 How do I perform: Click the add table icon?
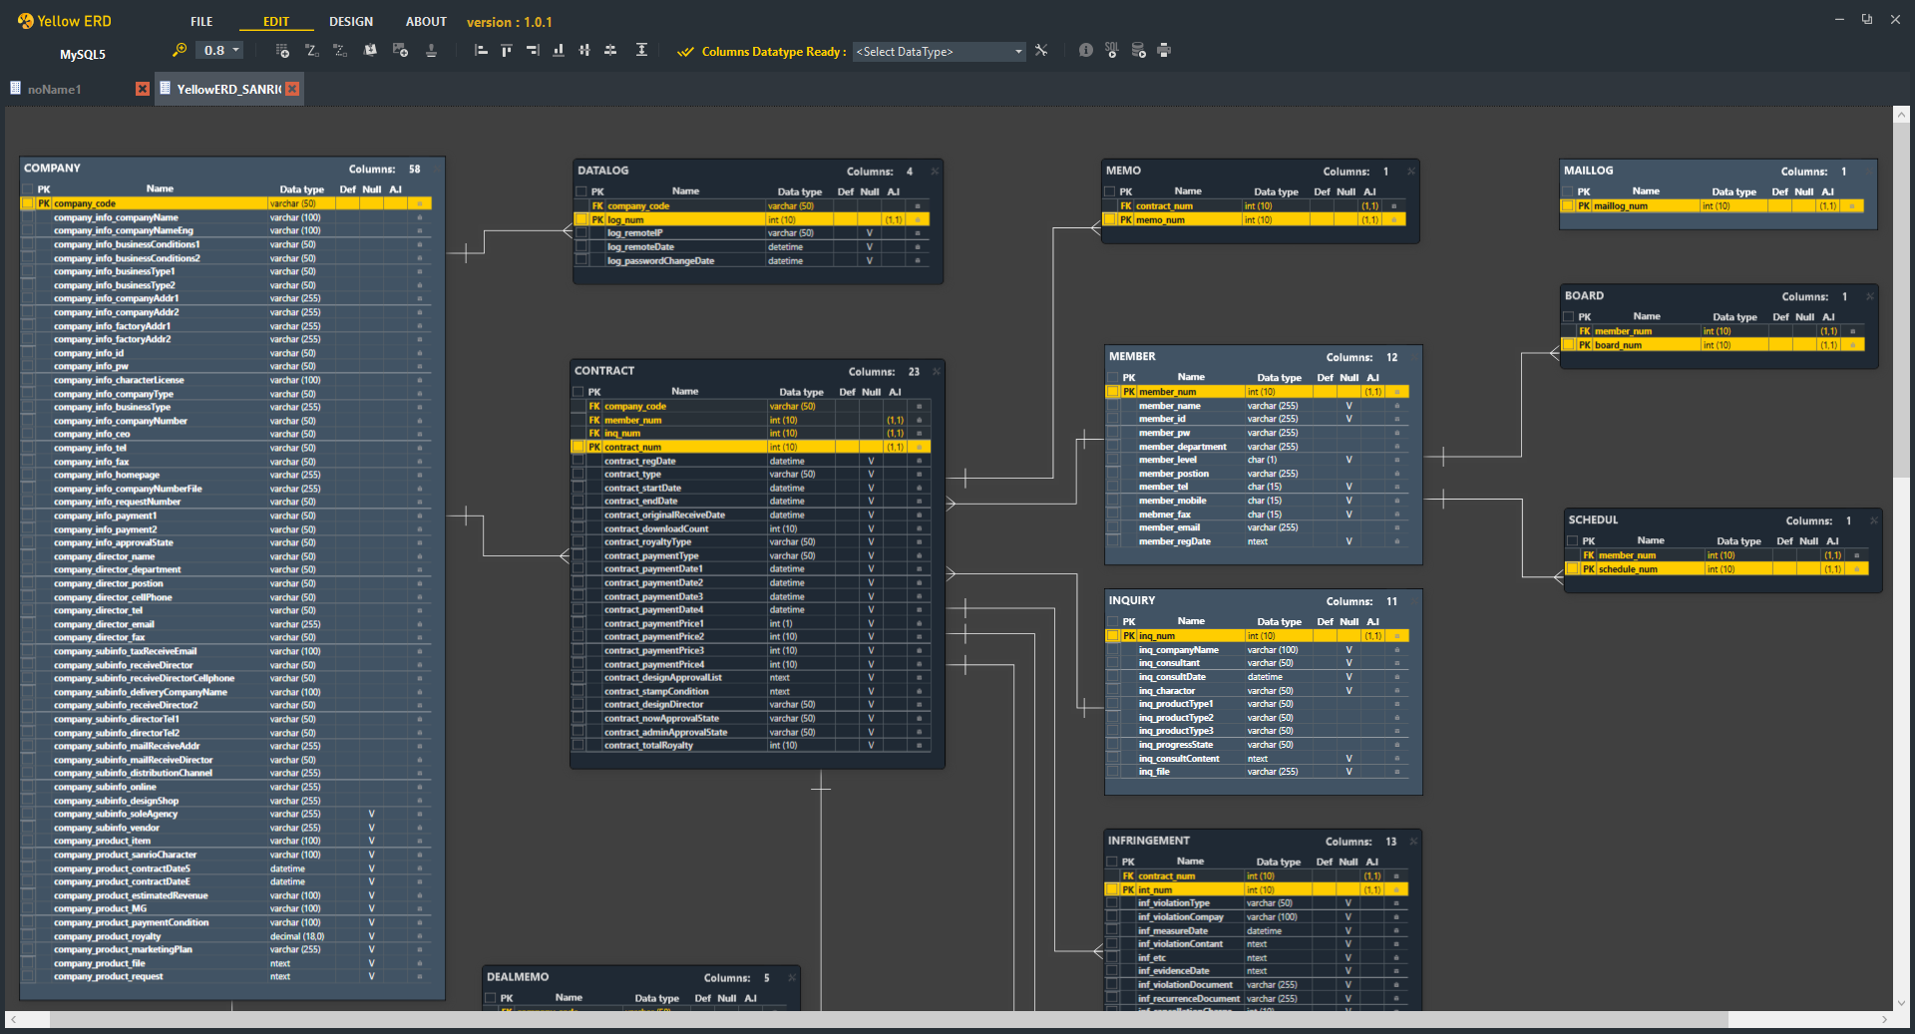point(282,50)
